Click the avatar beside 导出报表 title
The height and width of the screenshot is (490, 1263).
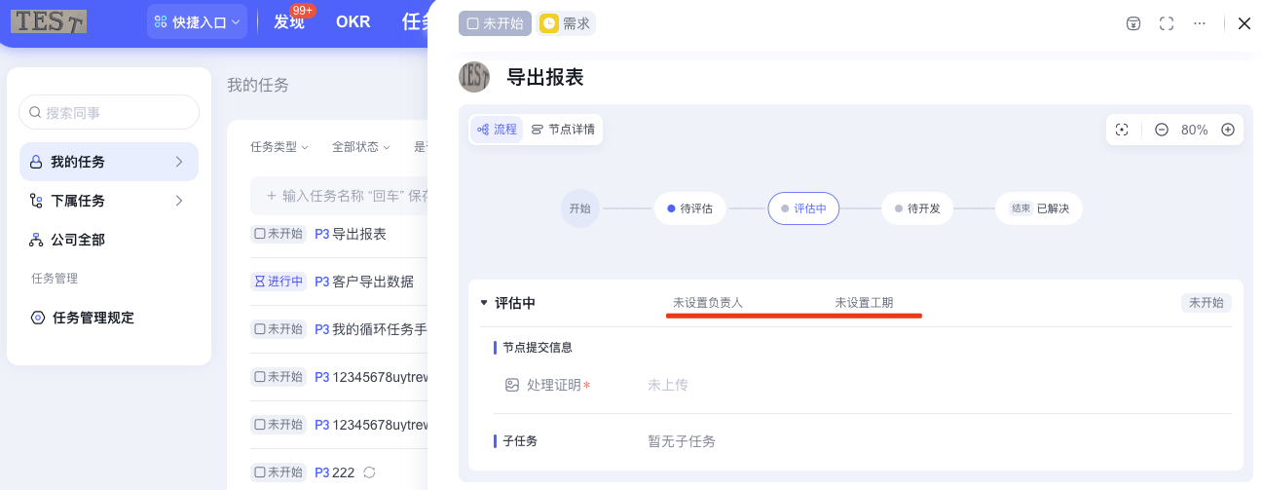click(474, 77)
